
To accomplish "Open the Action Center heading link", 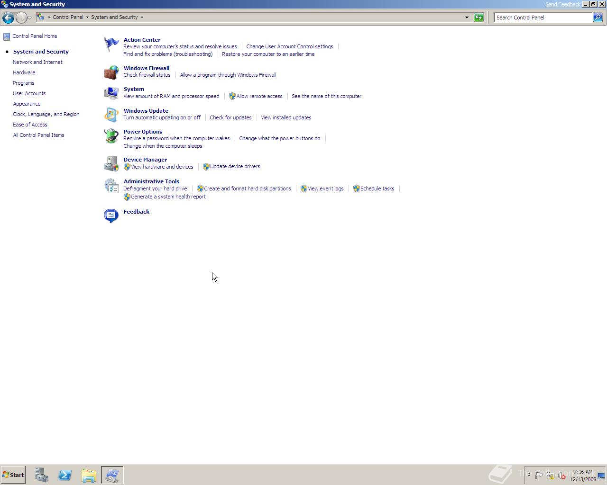I will point(142,40).
